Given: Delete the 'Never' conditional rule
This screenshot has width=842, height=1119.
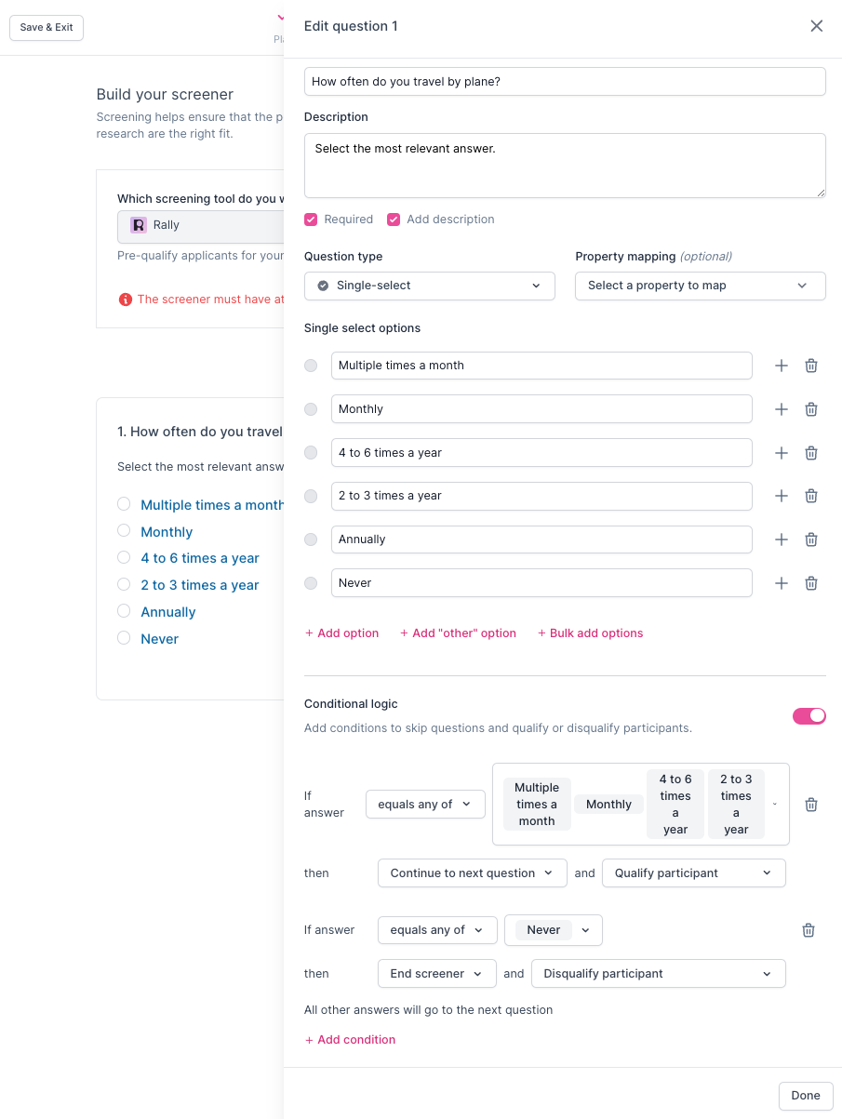Looking at the screenshot, I should 809,930.
